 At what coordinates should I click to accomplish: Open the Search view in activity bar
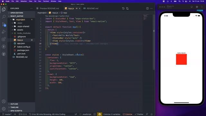(4, 17)
